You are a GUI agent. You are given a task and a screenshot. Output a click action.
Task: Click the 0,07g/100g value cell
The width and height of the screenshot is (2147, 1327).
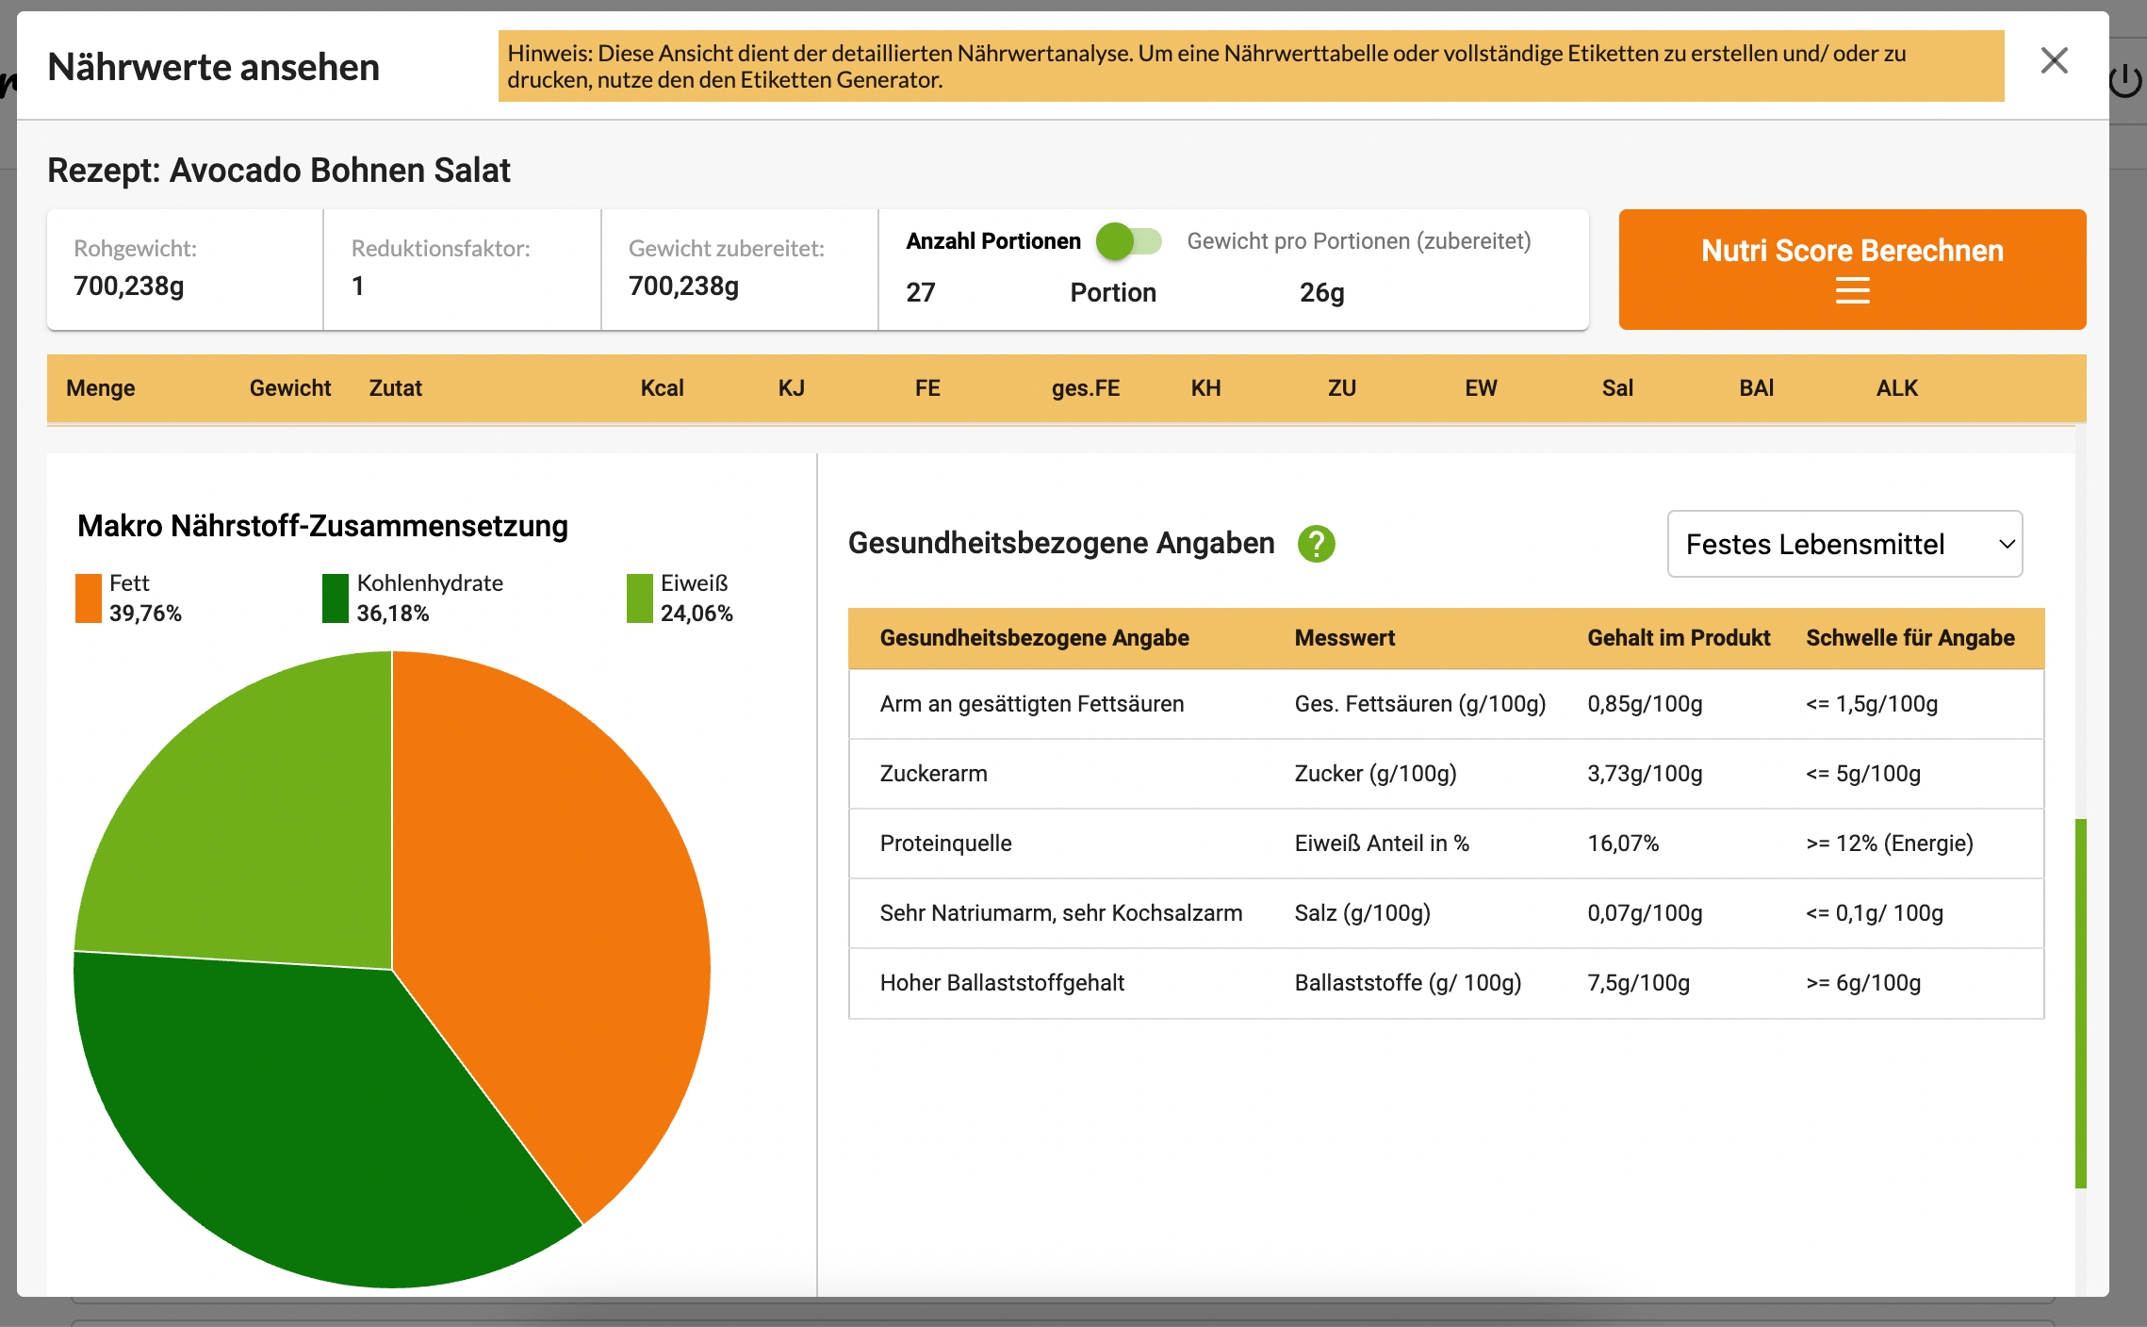click(1645, 913)
